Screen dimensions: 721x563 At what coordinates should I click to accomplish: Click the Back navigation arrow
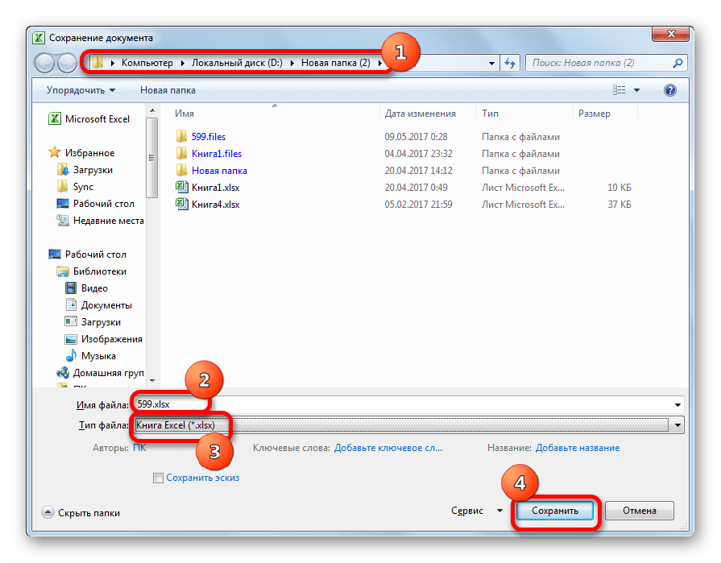pos(45,63)
